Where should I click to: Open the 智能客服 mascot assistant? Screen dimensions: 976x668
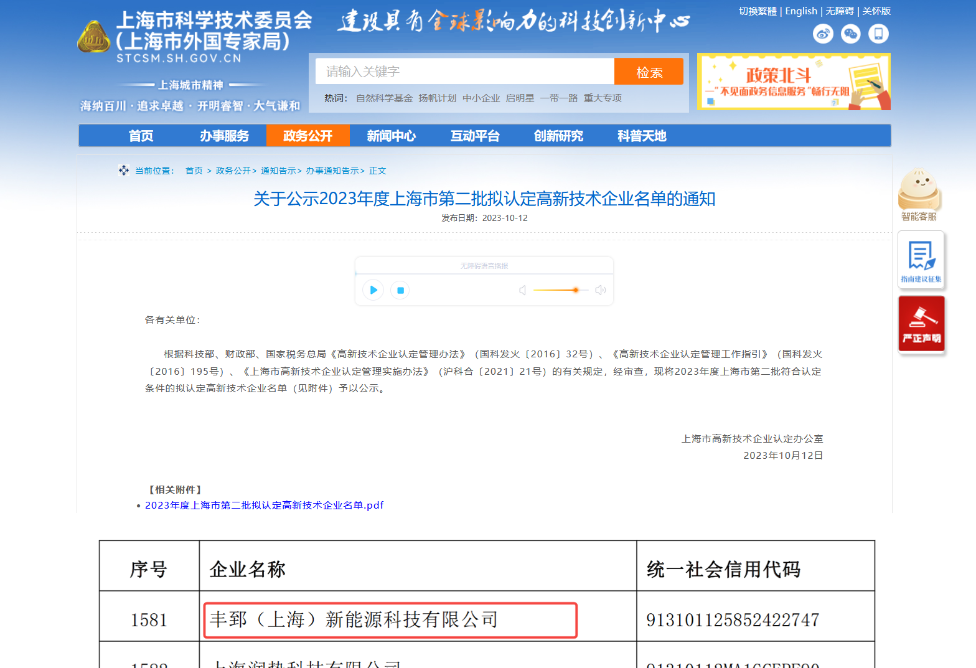pos(919,193)
